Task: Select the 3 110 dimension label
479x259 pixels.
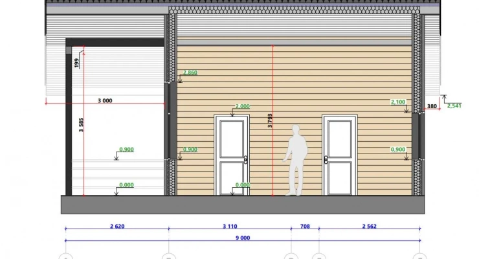Action: pyautogui.click(x=230, y=227)
